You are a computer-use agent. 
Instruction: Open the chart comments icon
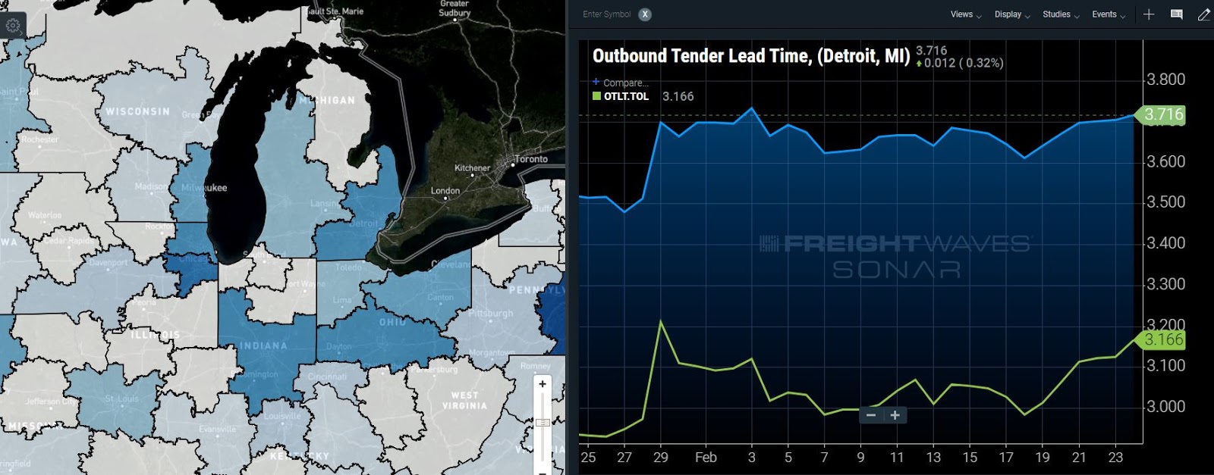[1176, 14]
